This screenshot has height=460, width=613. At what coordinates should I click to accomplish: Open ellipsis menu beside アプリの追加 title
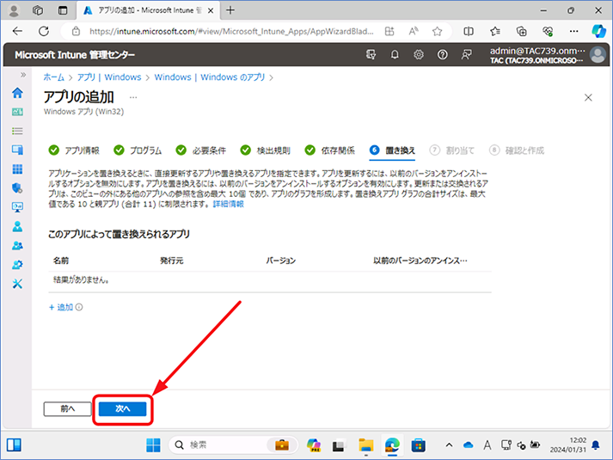click(x=133, y=97)
